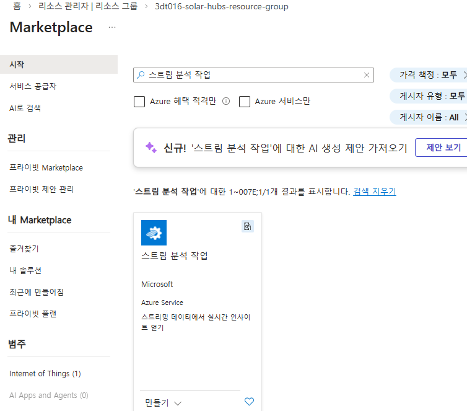Screen dimensions: 467x411
Task: Filter by Internet of Things (1) category
Action: (45, 374)
